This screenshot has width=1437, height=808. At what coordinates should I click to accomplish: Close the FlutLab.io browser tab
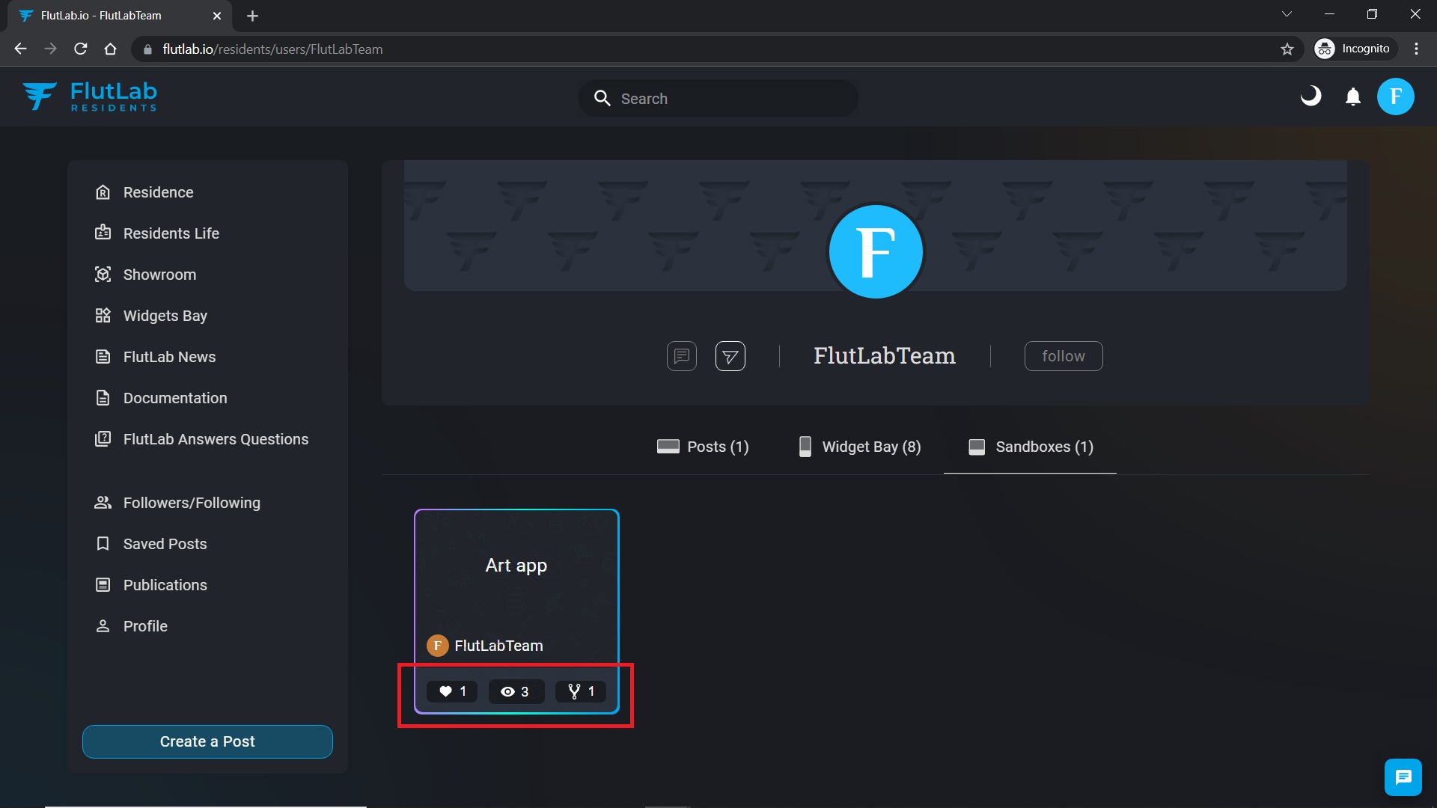pyautogui.click(x=217, y=16)
